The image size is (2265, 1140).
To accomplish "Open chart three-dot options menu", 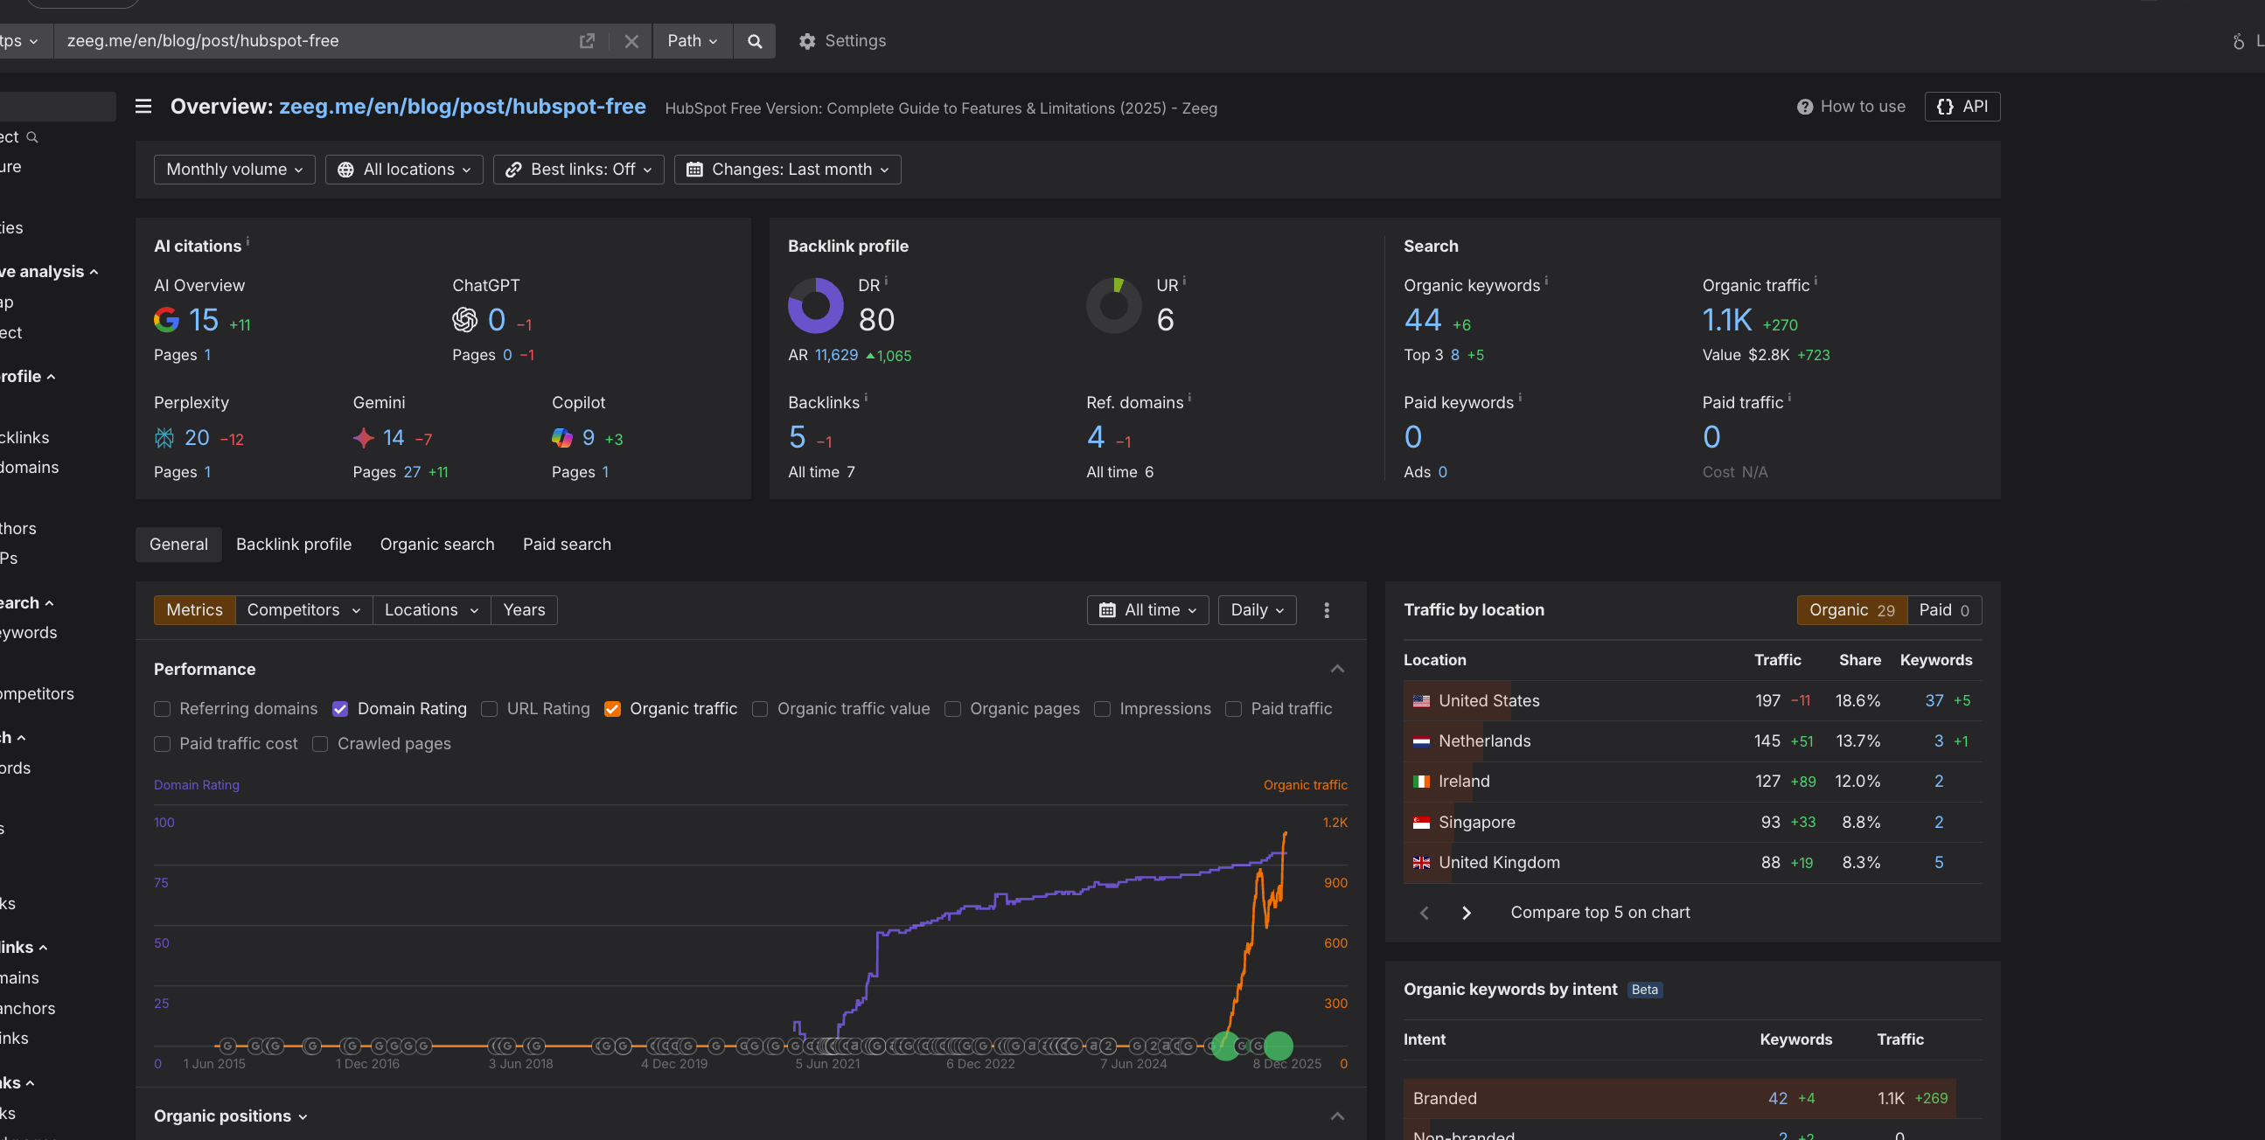I will coord(1326,610).
